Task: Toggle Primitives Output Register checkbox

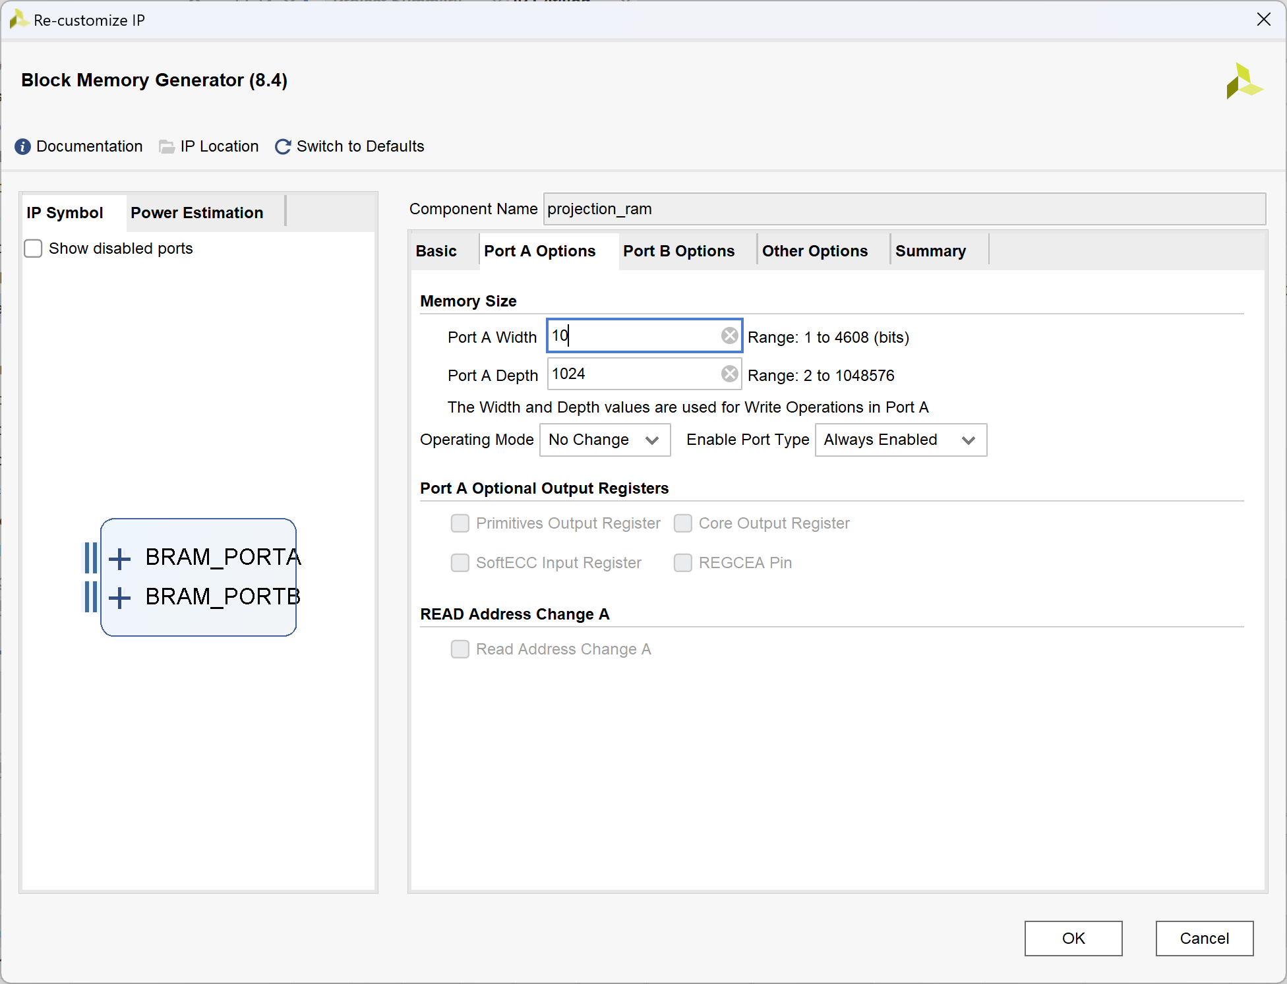Action: coord(460,523)
